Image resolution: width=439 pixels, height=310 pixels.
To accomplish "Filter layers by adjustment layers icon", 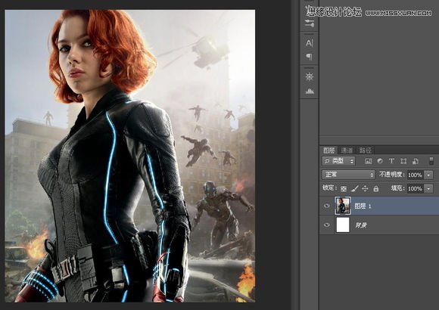I will (x=380, y=161).
